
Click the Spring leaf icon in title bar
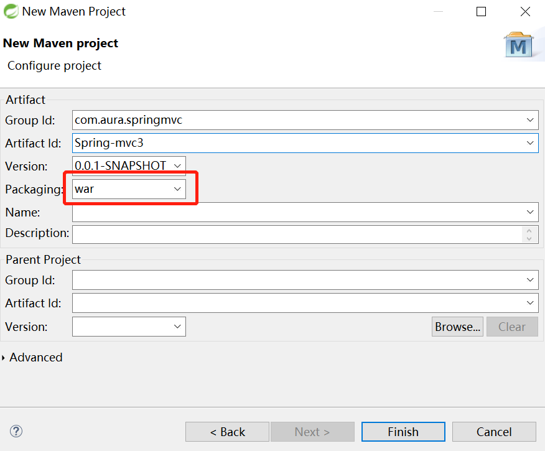pyautogui.click(x=11, y=11)
